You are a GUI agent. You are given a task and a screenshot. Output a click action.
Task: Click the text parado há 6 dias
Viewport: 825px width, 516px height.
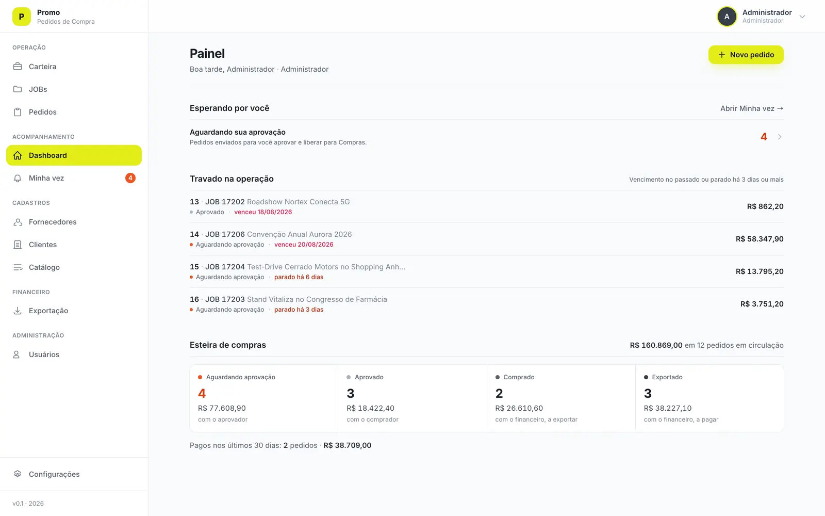click(299, 277)
